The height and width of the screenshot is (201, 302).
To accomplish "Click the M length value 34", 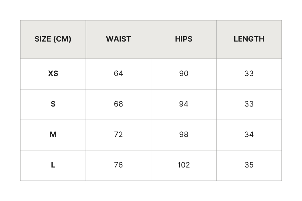I will pos(249,134).
